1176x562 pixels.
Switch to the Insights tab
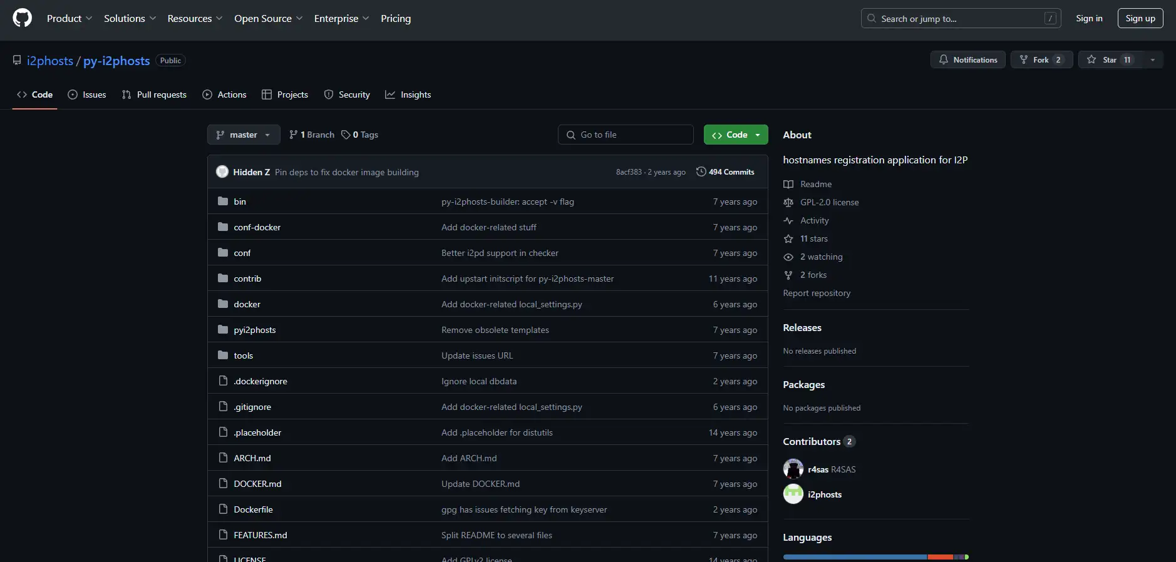(408, 95)
